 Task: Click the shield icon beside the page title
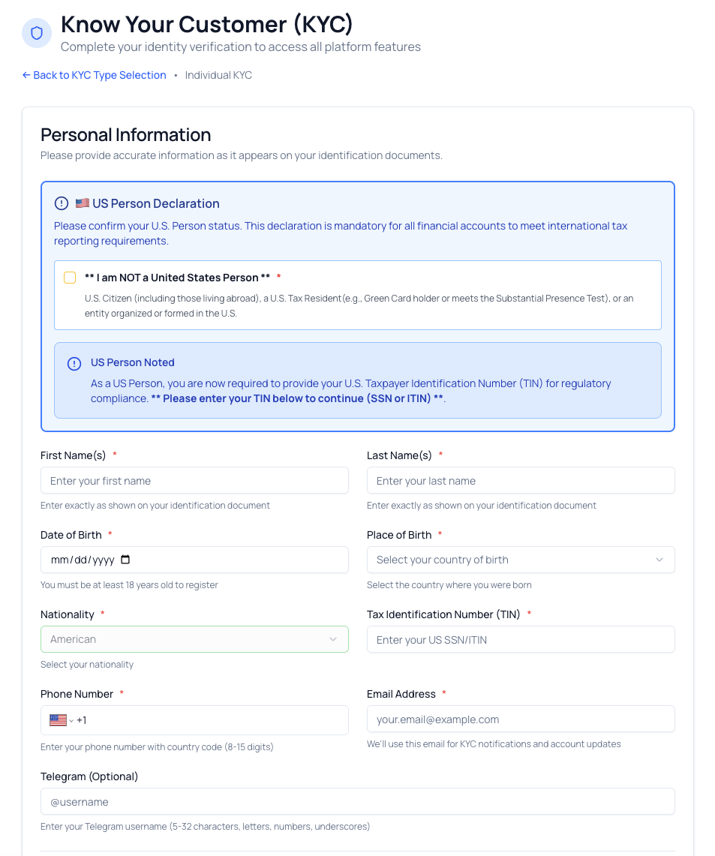pyautogui.click(x=36, y=33)
